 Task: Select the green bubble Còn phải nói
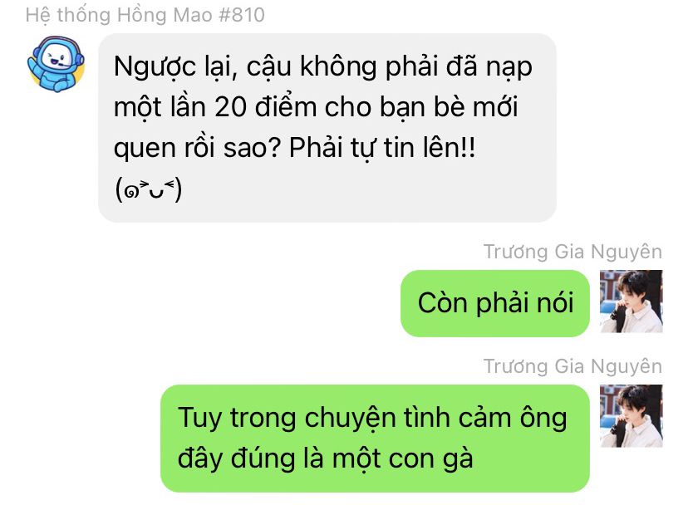click(495, 304)
